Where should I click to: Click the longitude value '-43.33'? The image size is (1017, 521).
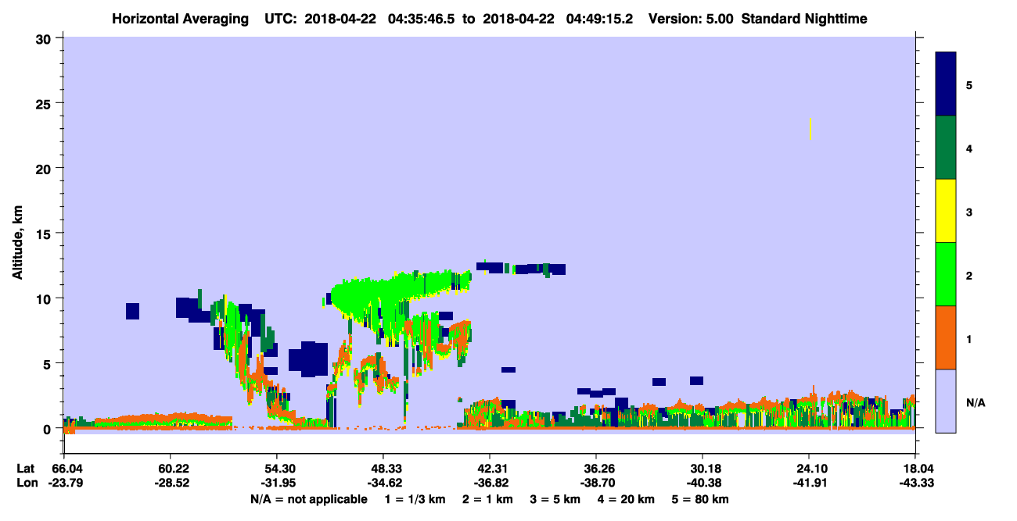[x=915, y=484]
